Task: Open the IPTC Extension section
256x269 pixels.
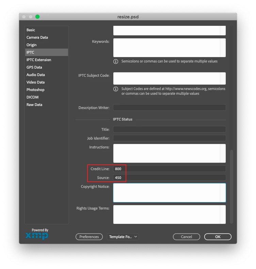Action: pos(46,60)
